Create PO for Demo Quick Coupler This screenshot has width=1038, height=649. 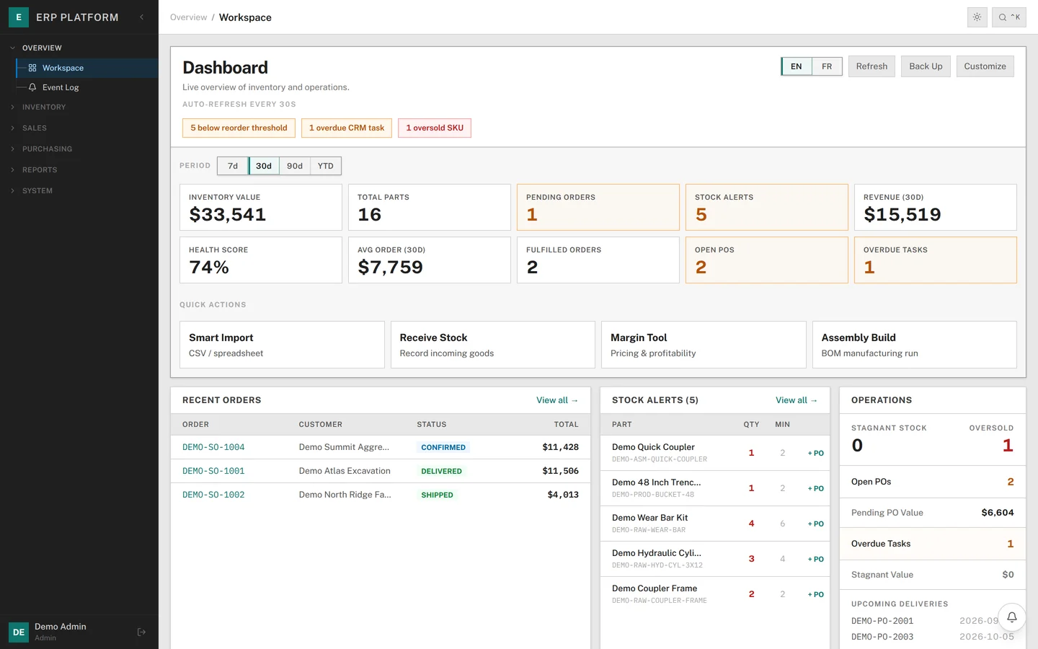pos(815,454)
